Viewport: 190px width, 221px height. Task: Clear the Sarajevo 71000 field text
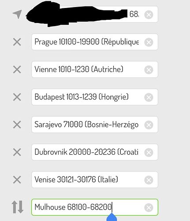[x=149, y=125]
